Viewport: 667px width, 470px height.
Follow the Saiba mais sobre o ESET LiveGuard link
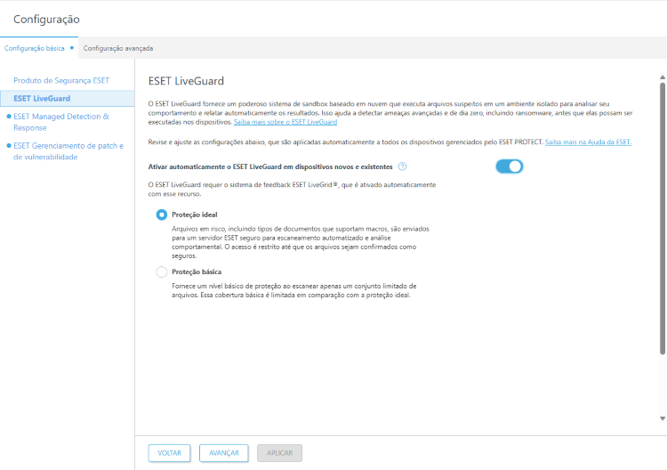(x=285, y=122)
